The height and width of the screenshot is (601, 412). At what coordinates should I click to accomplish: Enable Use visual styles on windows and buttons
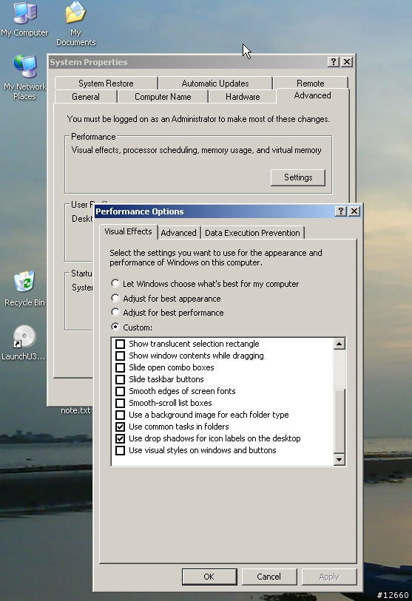(x=120, y=450)
